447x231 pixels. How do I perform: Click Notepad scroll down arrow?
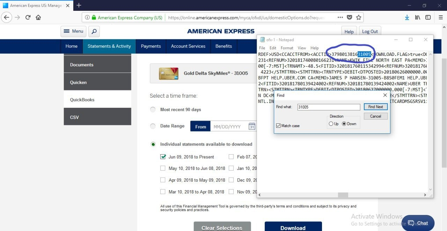(x=430, y=190)
